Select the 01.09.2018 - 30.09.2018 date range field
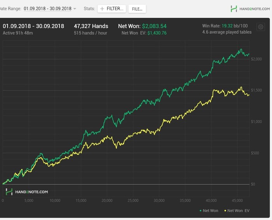 pyautogui.click(x=47, y=9)
